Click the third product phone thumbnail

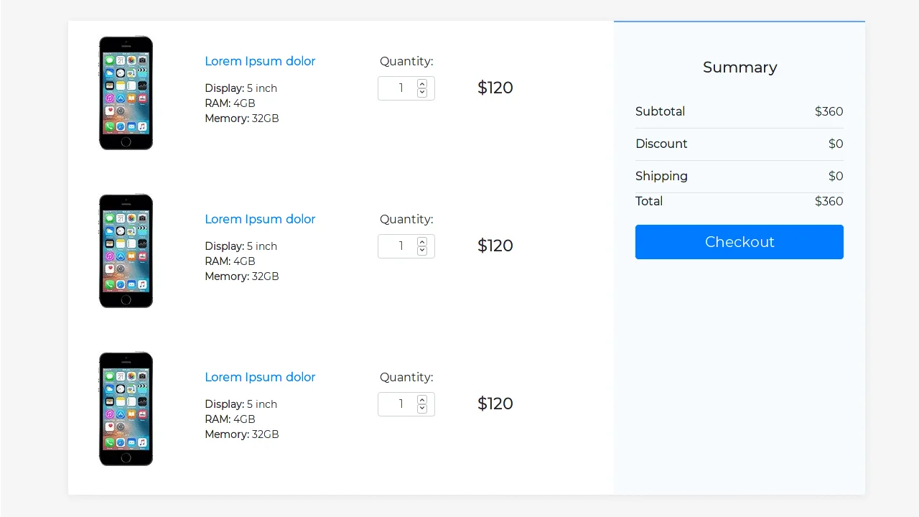[126, 409]
